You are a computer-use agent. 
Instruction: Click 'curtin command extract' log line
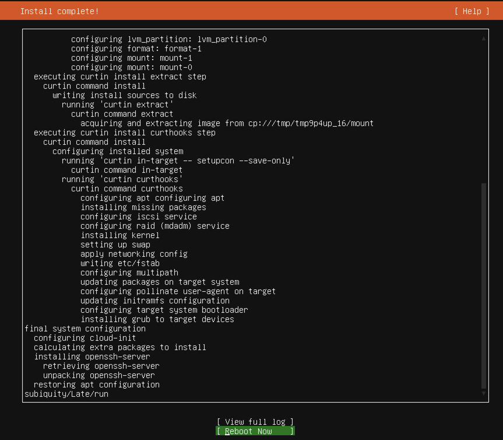pyautogui.click(x=122, y=114)
